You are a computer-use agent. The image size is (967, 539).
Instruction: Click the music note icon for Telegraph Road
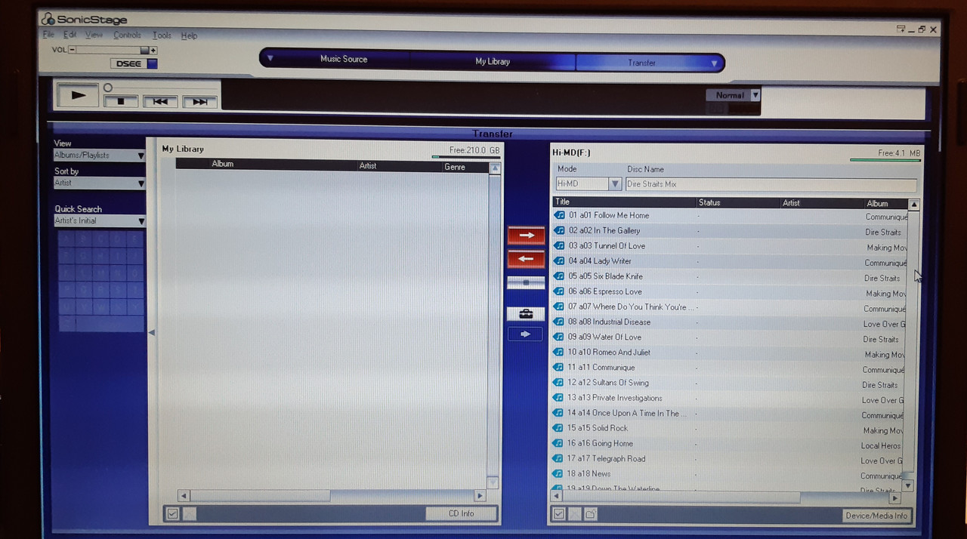558,458
